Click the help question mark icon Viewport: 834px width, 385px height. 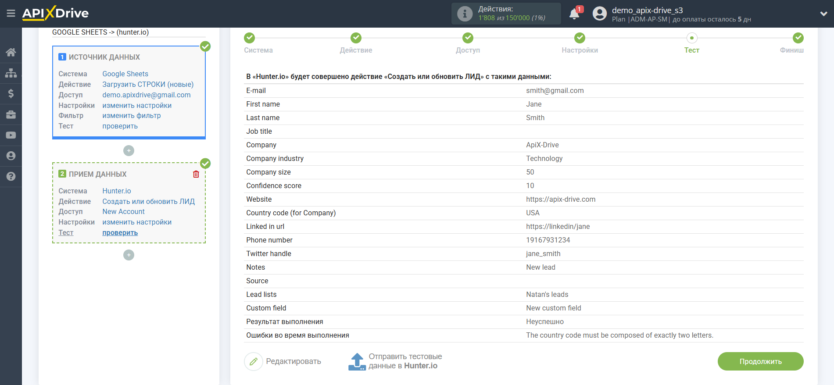11,177
